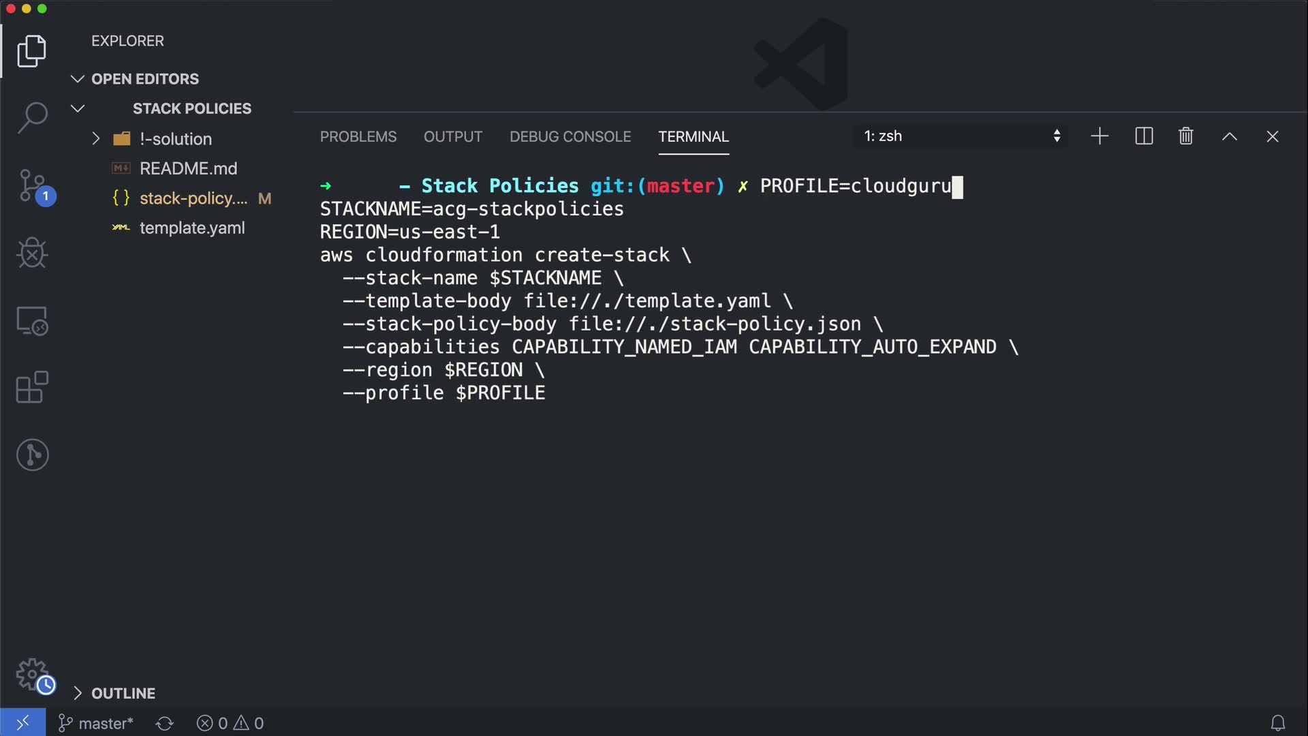The image size is (1308, 736).
Task: Open the Extensions view
Action: (x=31, y=387)
